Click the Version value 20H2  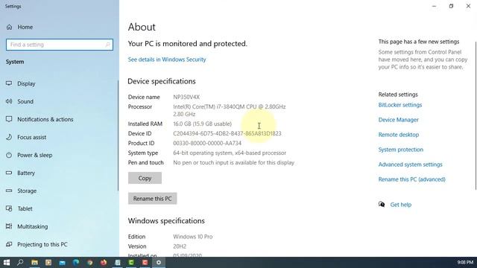(180, 246)
